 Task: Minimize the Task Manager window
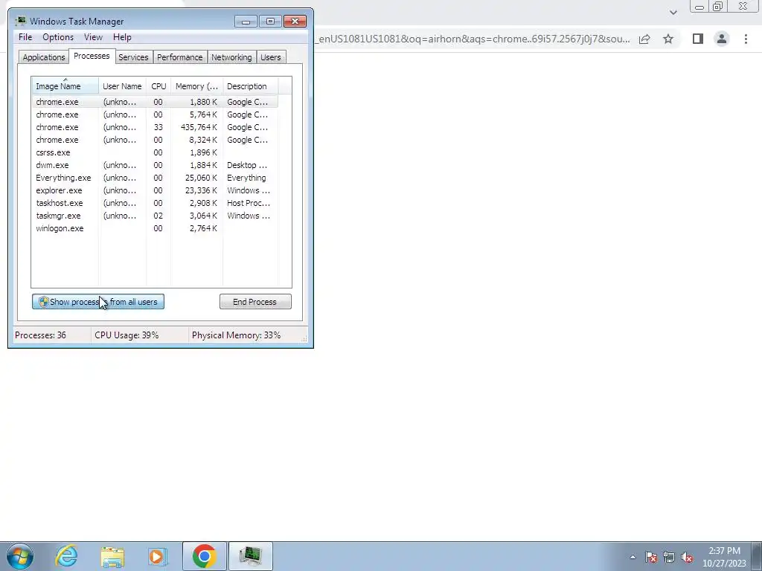[x=246, y=22]
